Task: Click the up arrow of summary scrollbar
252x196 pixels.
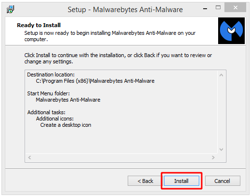Action: (222, 75)
